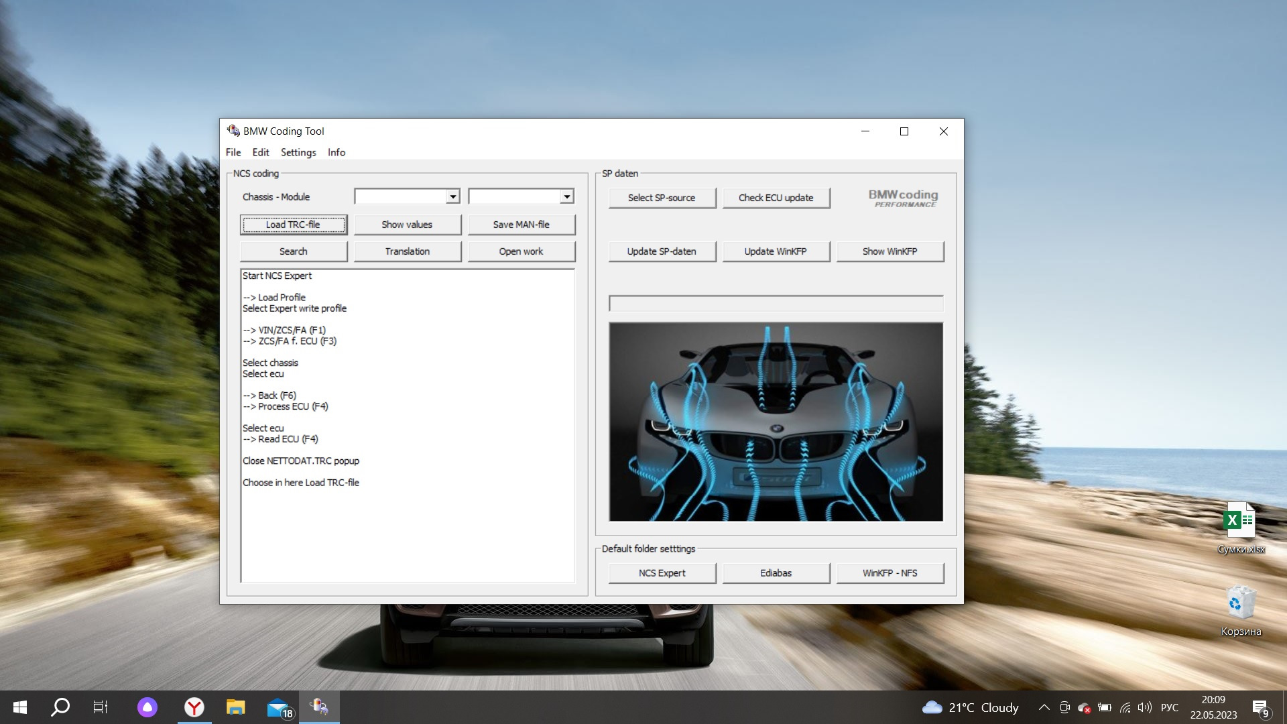Click Update SP-daten button
The height and width of the screenshot is (724, 1287).
click(x=662, y=251)
